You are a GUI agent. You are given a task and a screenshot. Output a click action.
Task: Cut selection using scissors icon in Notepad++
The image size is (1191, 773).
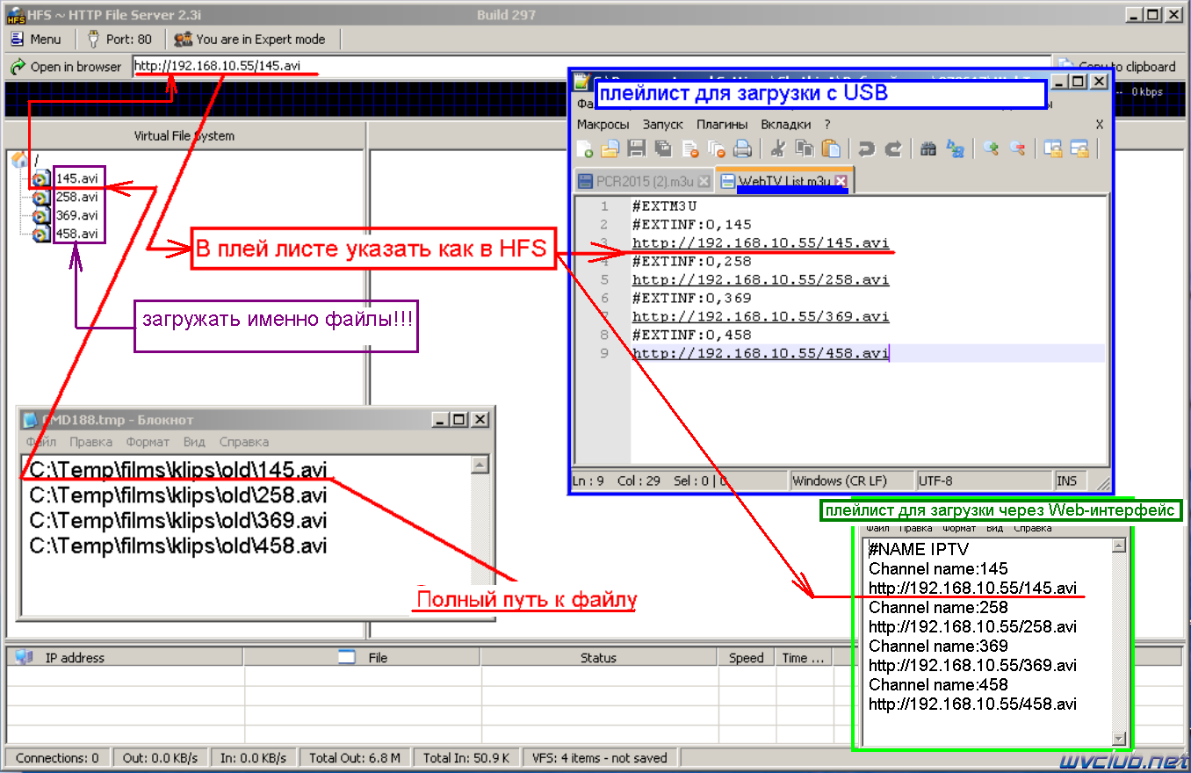pyautogui.click(x=777, y=149)
